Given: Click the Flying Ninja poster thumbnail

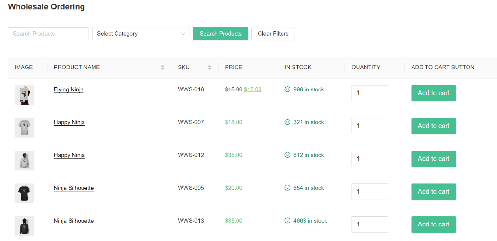Looking at the screenshot, I should pos(24,95).
